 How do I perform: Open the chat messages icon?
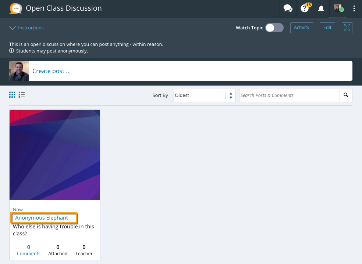click(288, 8)
